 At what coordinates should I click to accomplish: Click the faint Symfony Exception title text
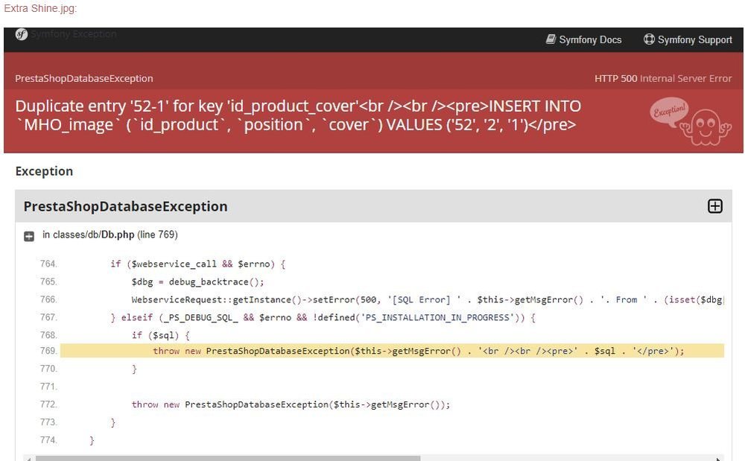[x=73, y=34]
